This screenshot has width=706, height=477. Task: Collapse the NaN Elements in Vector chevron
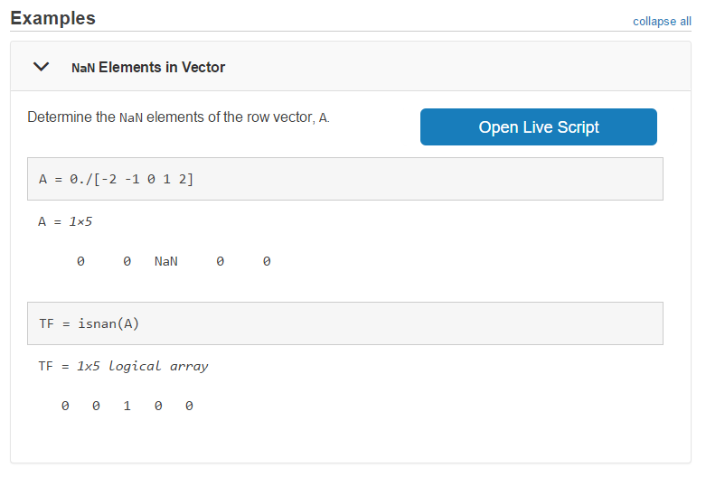tap(41, 67)
